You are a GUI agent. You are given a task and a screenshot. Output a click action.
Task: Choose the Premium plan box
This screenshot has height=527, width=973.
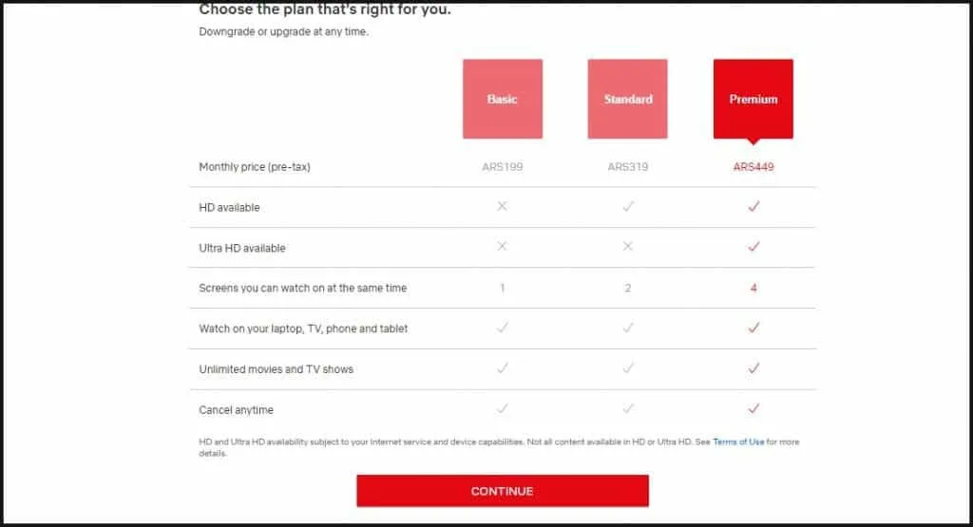754,99
